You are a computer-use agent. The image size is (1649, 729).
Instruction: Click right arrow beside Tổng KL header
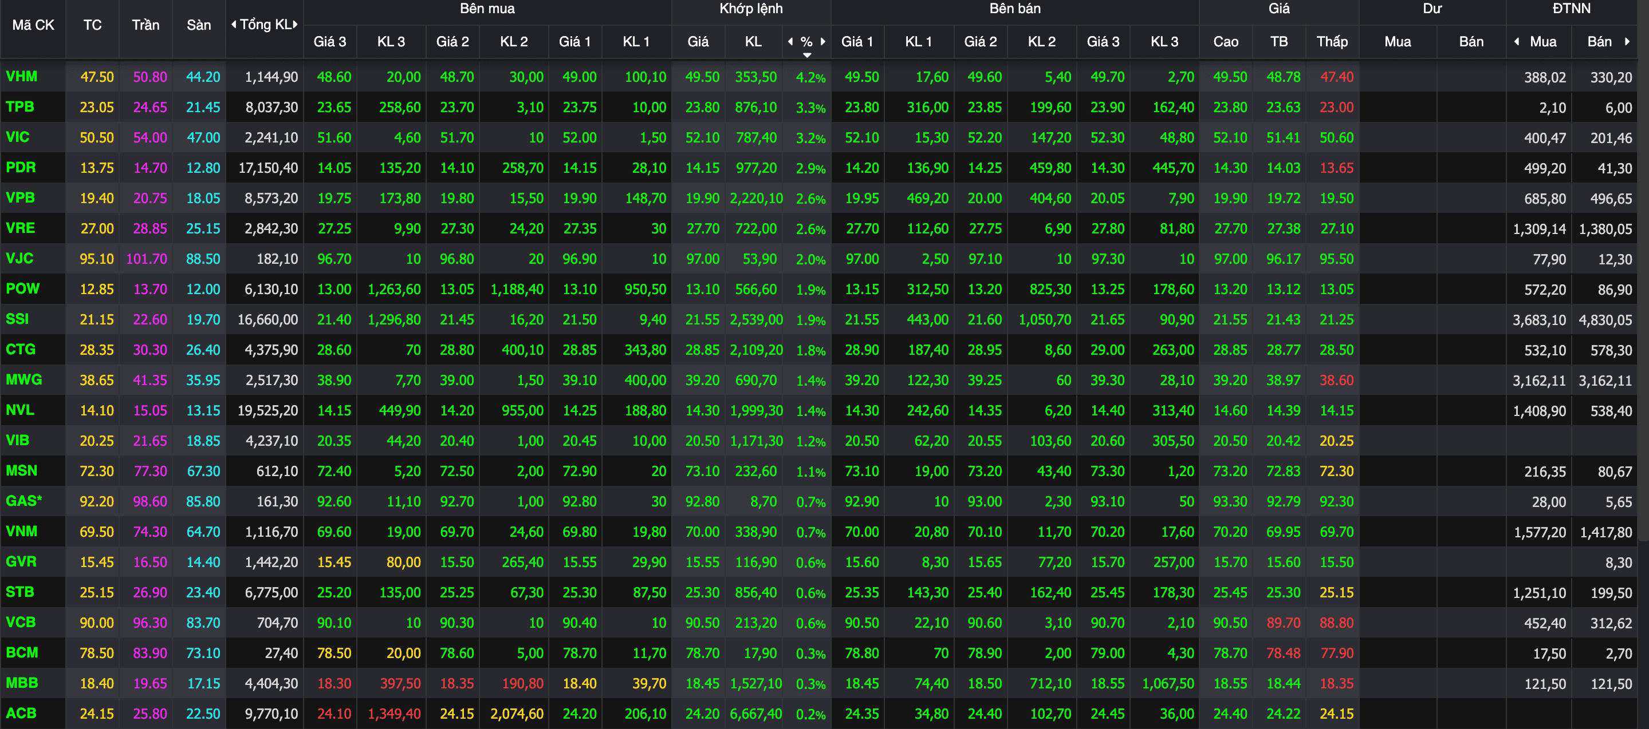(295, 24)
